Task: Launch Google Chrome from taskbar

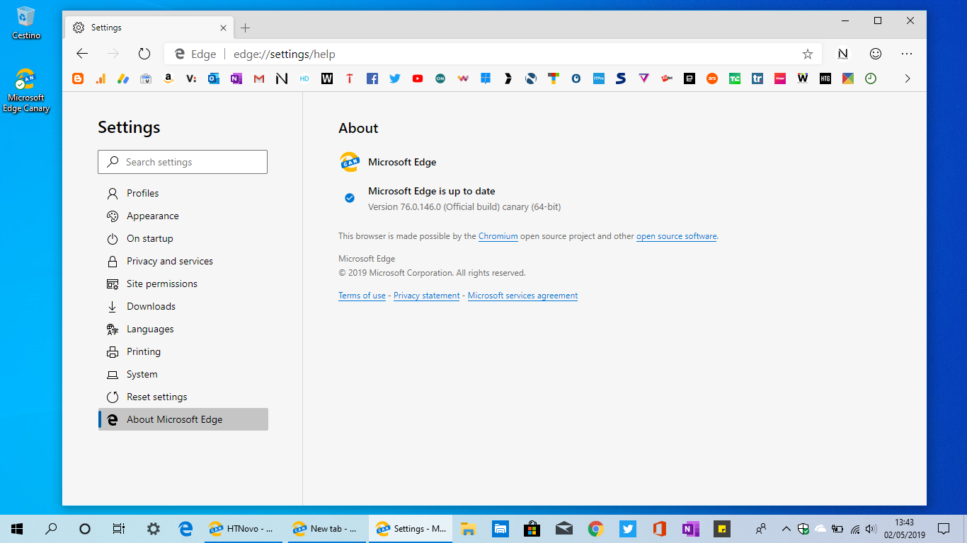Action: (x=595, y=528)
